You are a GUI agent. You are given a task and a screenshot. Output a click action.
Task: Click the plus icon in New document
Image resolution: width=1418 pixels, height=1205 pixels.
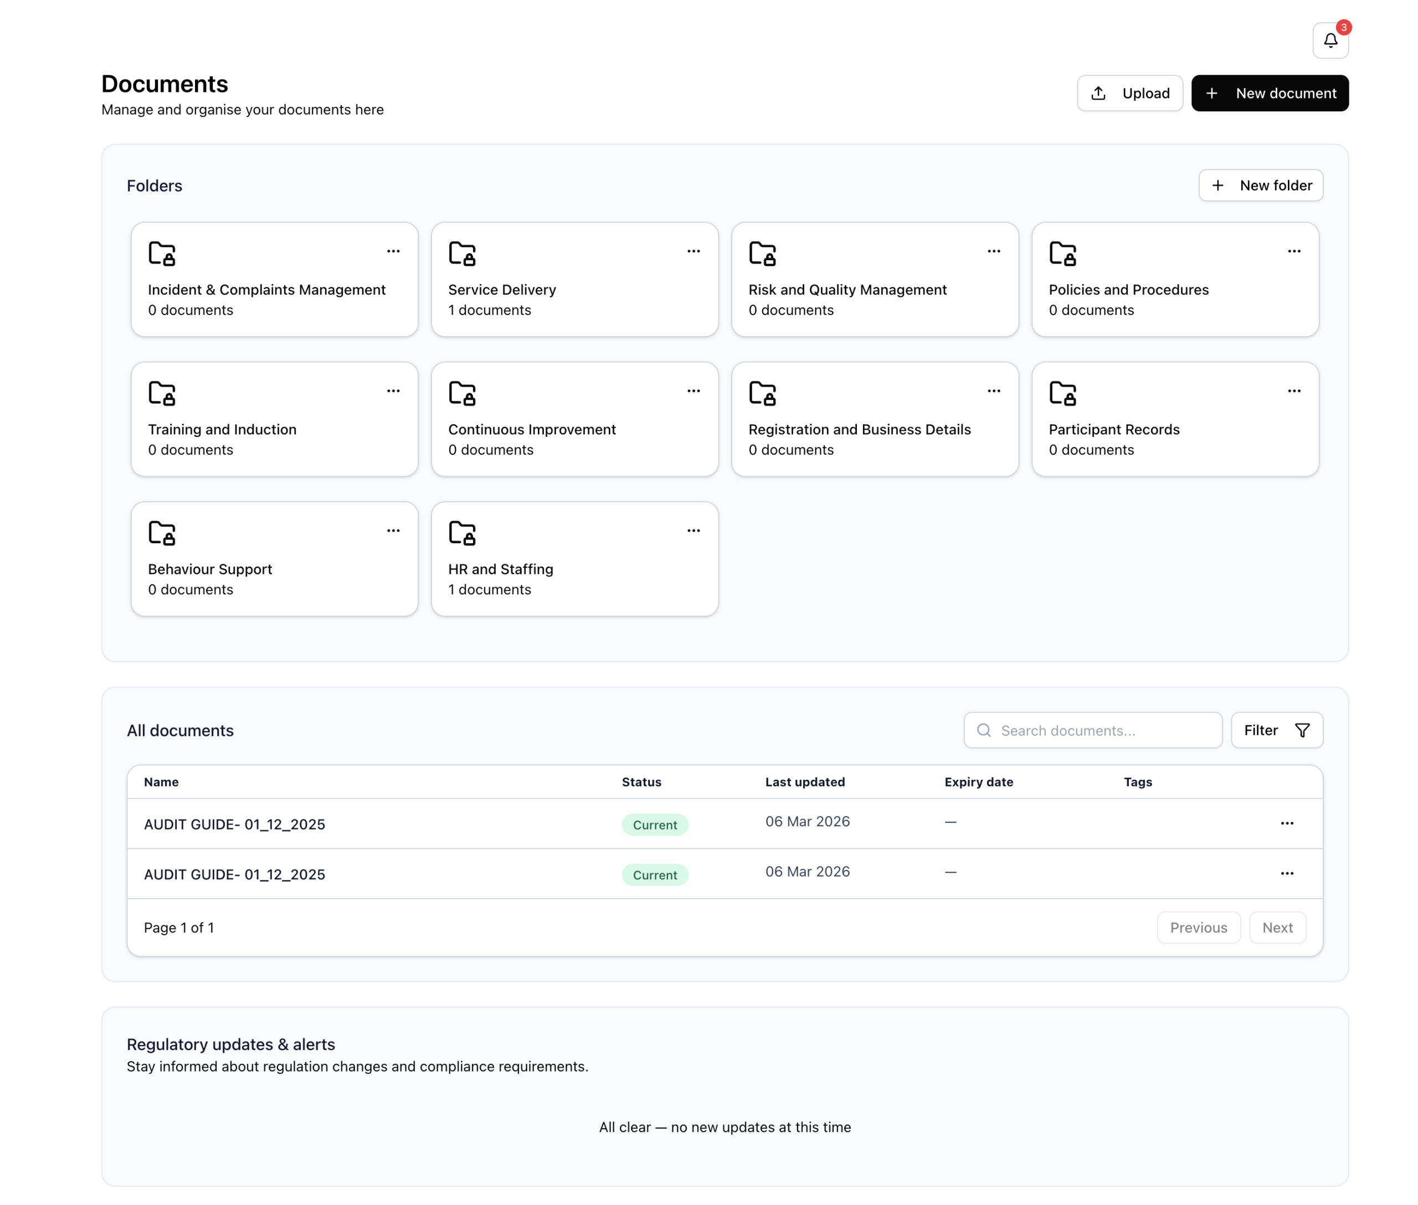(1211, 93)
